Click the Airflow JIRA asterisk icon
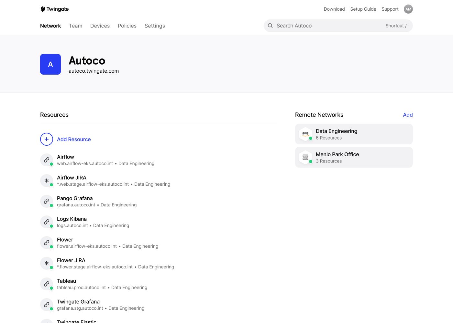 (47, 181)
